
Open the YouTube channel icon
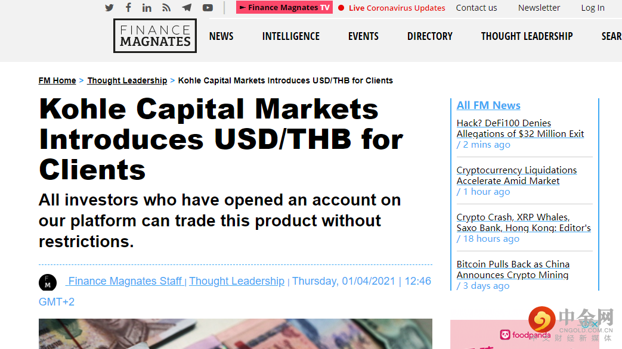208,8
